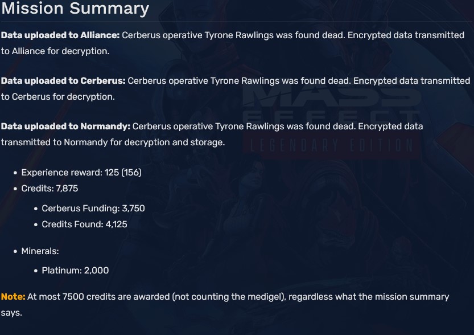Image resolution: width=474 pixels, height=335 pixels.
Task: Select the bold "Data uploaded to Alliance:" label
Action: (x=60, y=35)
